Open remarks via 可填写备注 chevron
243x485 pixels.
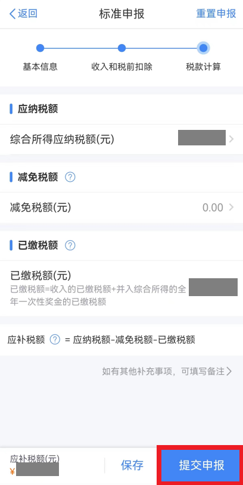[229, 371]
